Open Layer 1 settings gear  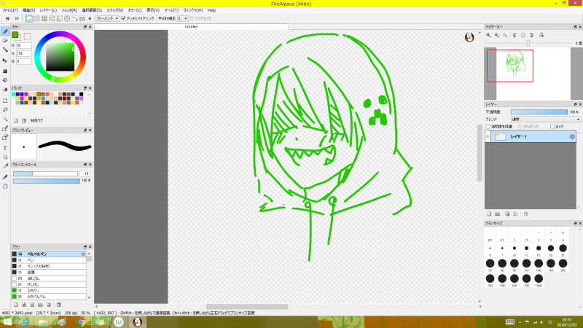pos(572,136)
